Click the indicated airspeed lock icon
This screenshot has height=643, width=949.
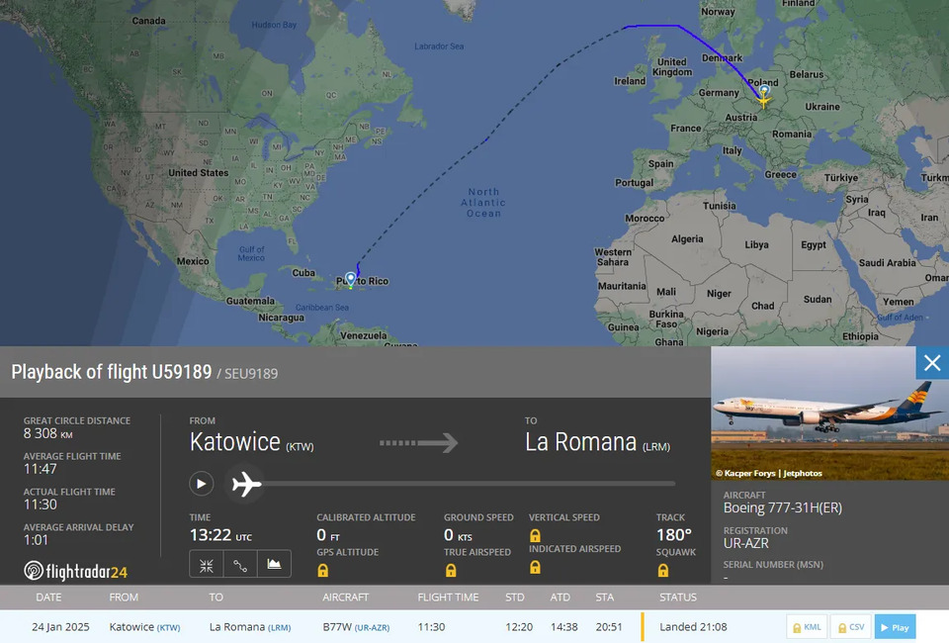pos(535,567)
